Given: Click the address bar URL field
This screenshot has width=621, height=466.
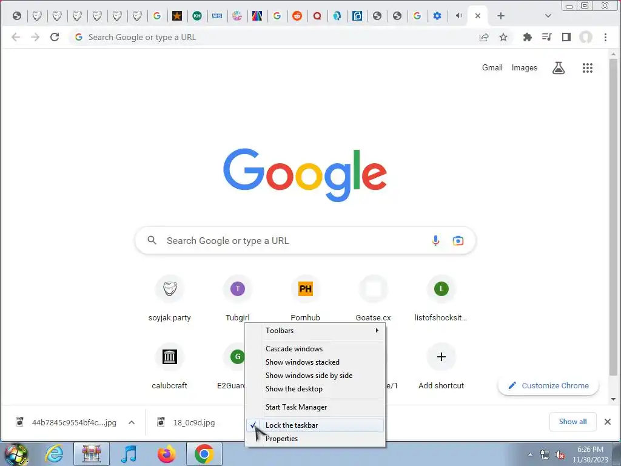Looking at the screenshot, I should [274, 37].
